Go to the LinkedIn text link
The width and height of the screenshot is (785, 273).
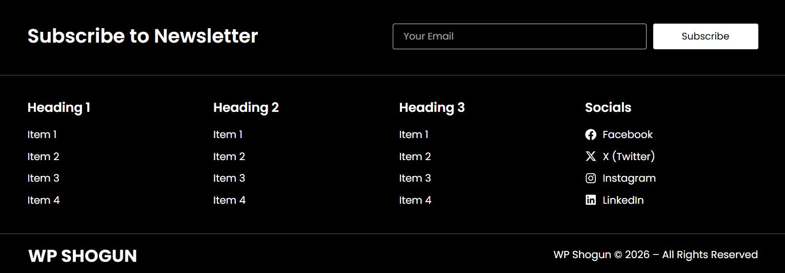click(x=623, y=200)
